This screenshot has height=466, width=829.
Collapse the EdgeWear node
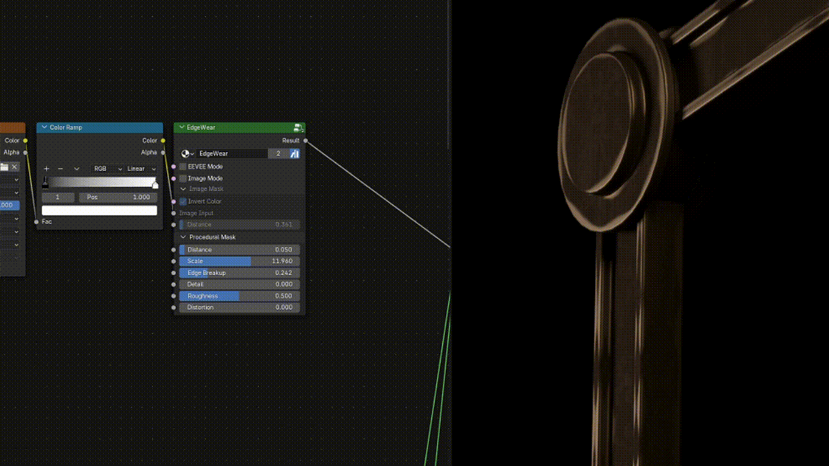click(x=181, y=128)
